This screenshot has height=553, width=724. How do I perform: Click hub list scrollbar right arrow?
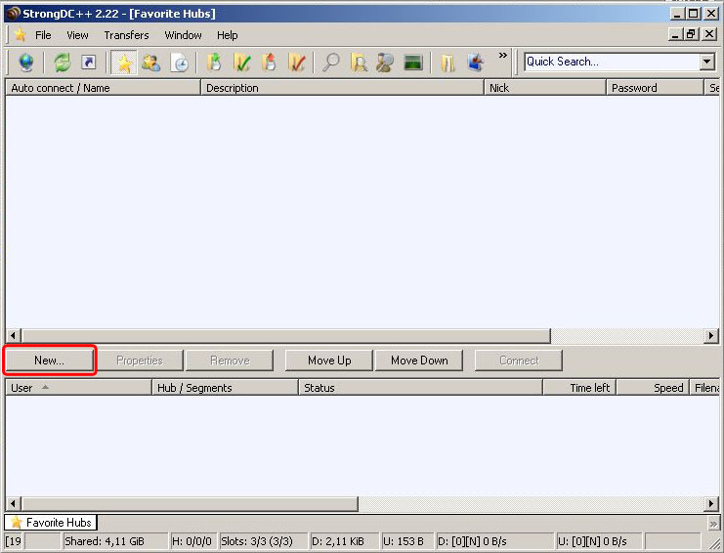[711, 335]
